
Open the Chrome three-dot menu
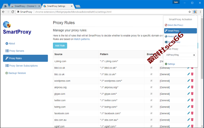pyautogui.click(x=200, y=12)
